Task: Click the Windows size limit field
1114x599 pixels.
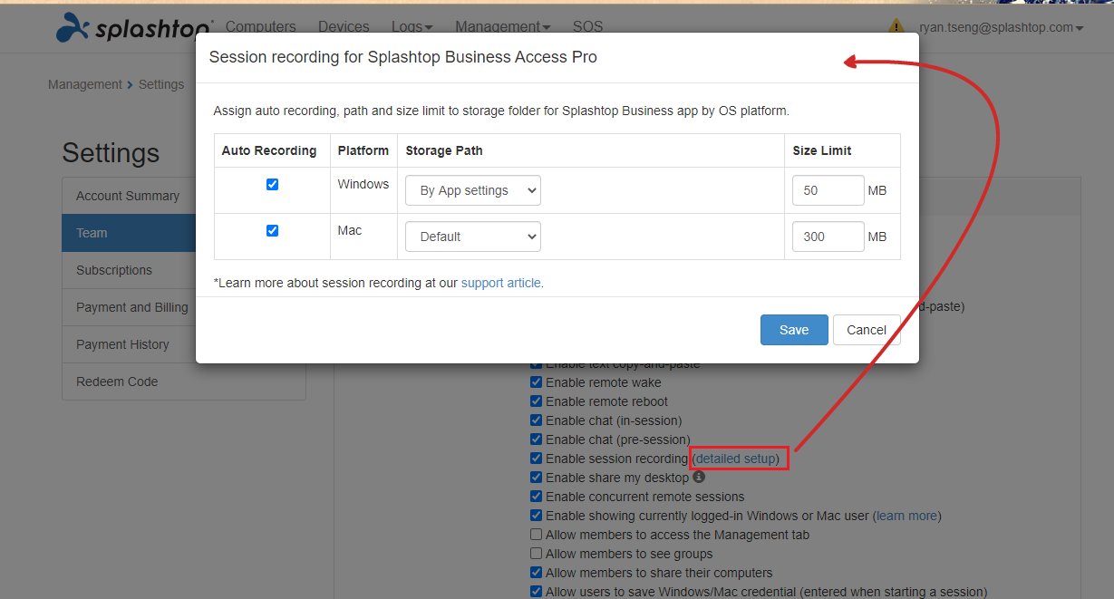Action: point(828,190)
